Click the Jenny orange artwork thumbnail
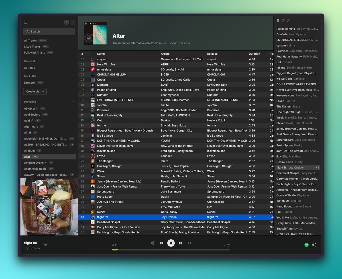 [x=93, y=181]
